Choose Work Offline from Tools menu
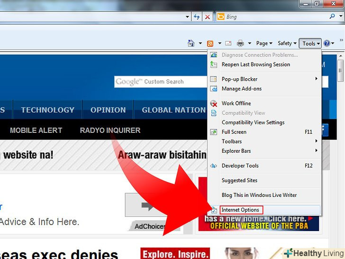 pos(264,103)
